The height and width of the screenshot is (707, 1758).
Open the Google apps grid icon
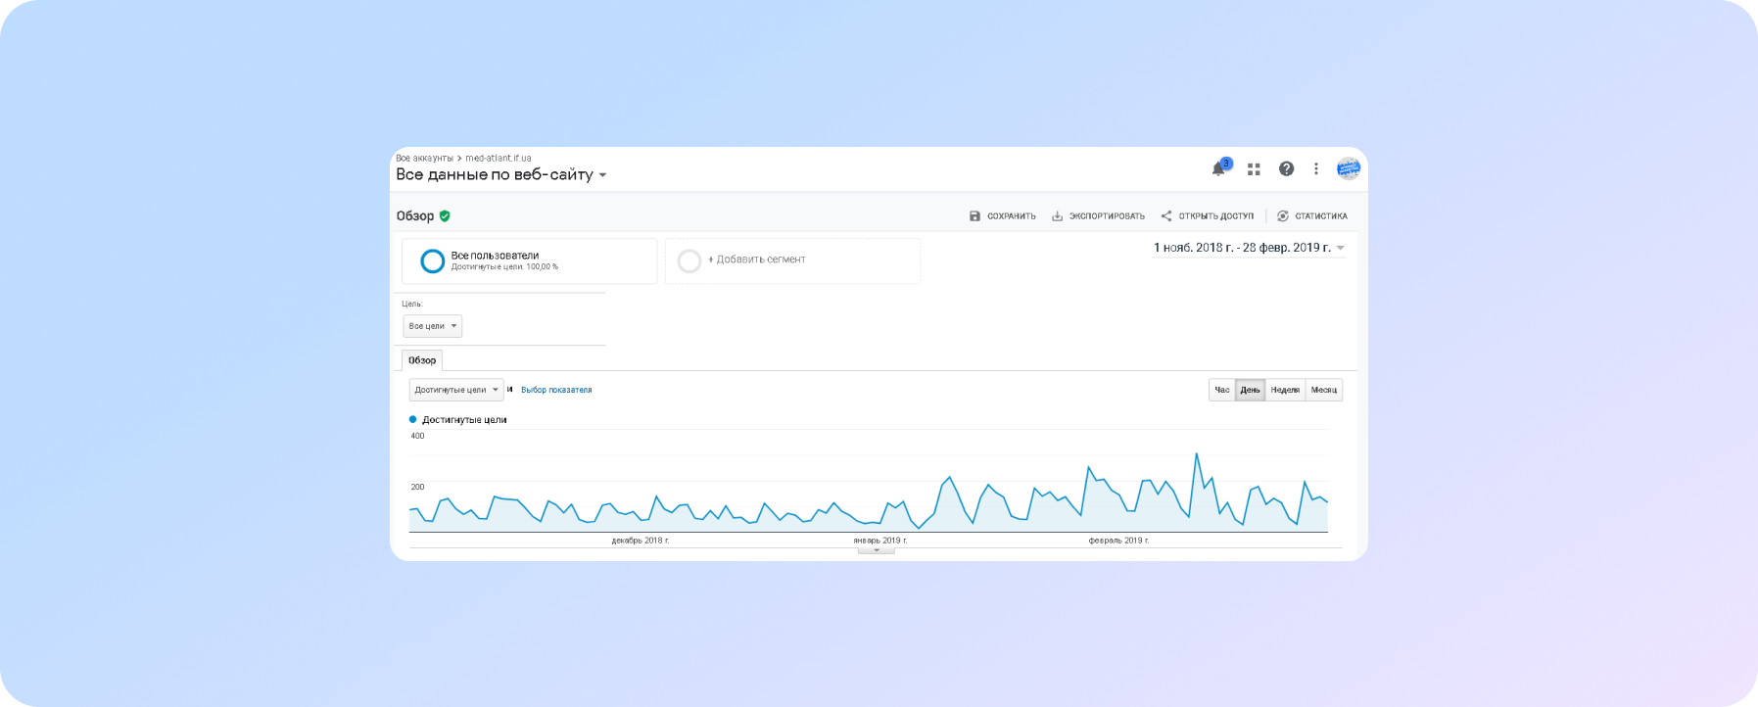pos(1254,169)
